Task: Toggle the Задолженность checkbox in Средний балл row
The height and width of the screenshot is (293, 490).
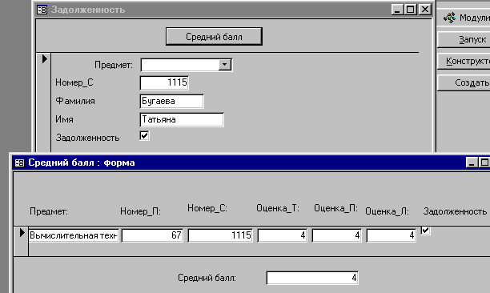Action: 425,231
